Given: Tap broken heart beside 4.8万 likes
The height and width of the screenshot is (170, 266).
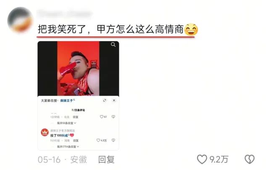Looking at the screenshot, I should click(113, 140).
